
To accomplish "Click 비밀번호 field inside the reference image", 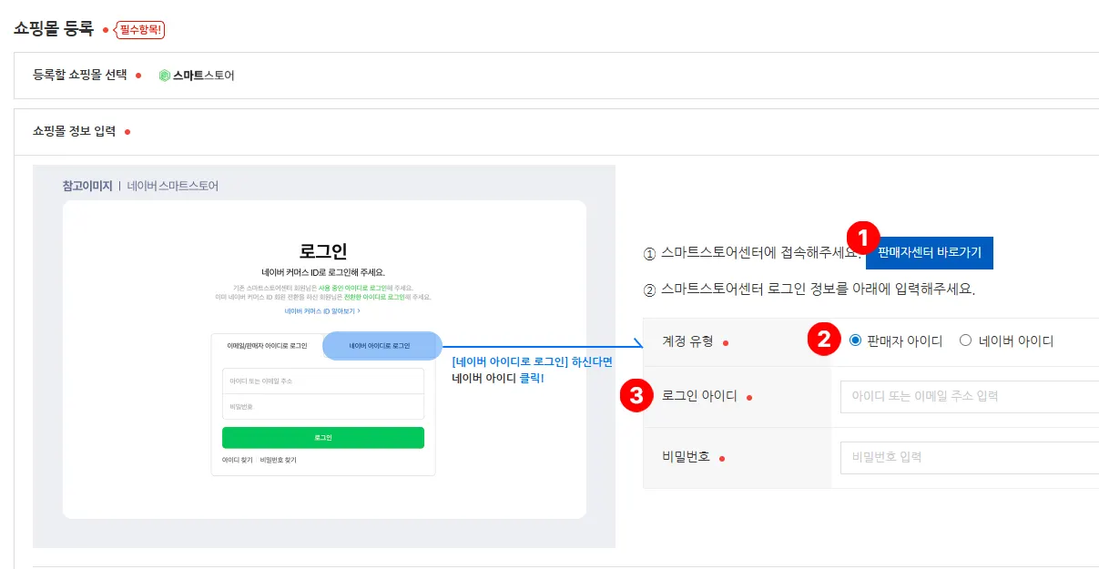I will 323,406.
